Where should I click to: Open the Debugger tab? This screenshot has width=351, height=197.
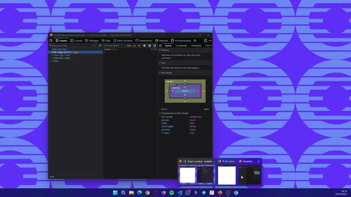(x=92, y=40)
